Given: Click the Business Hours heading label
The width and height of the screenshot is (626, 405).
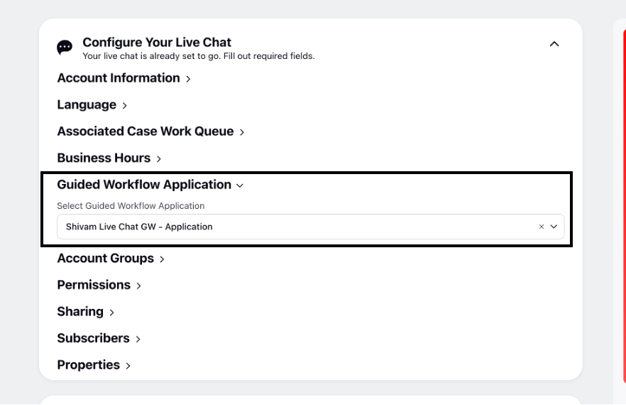Looking at the screenshot, I should click(104, 158).
